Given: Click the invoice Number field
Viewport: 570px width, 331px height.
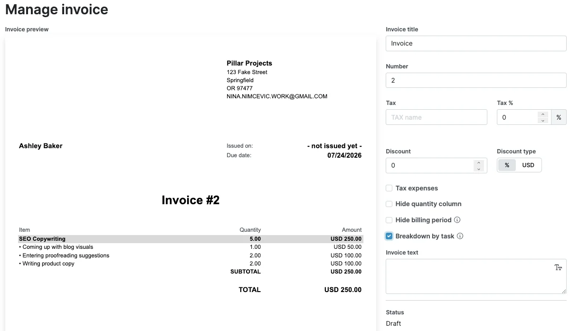Looking at the screenshot, I should [476, 80].
